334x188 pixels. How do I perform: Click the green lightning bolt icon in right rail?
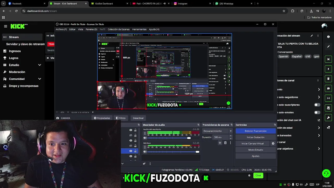[329, 69]
